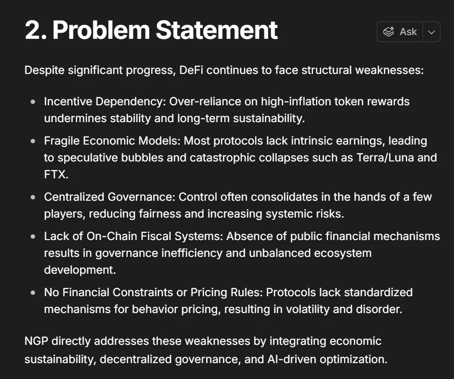454x379 pixels.
Task: Click the intro line about DeFi structural weaknesses
Action: point(224,70)
